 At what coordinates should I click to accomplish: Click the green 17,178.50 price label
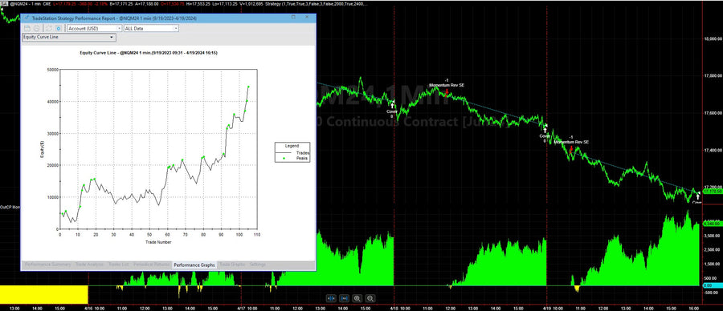(712, 191)
